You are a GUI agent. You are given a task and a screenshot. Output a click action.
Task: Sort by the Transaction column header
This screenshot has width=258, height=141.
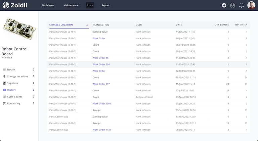[x=101, y=25]
